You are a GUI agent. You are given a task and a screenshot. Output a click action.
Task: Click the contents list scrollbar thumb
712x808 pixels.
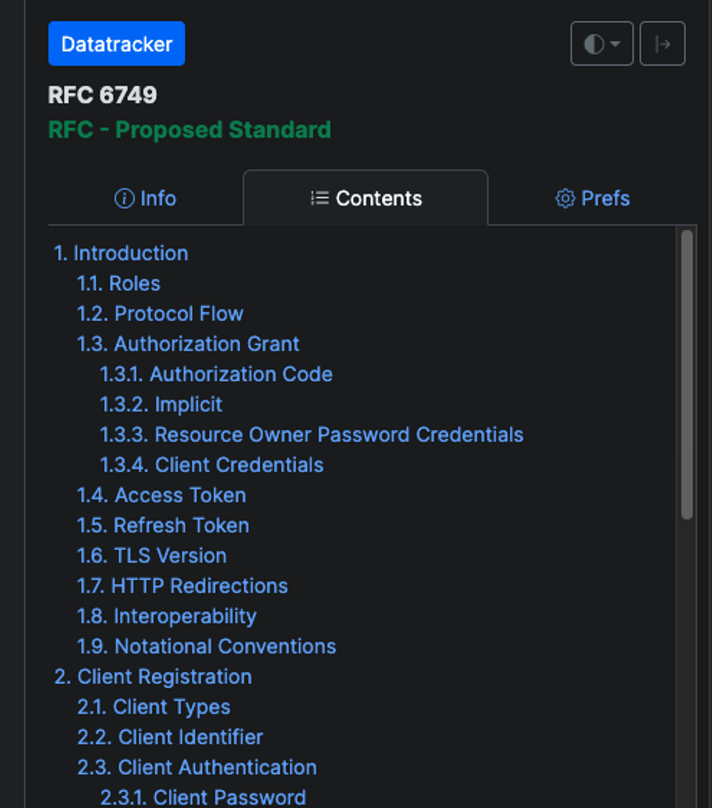[x=686, y=374]
